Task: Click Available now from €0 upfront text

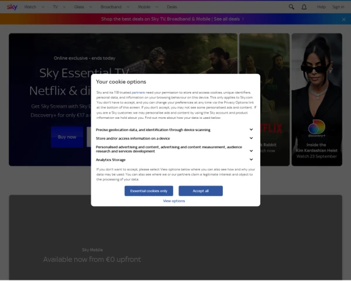Action: (x=92, y=259)
